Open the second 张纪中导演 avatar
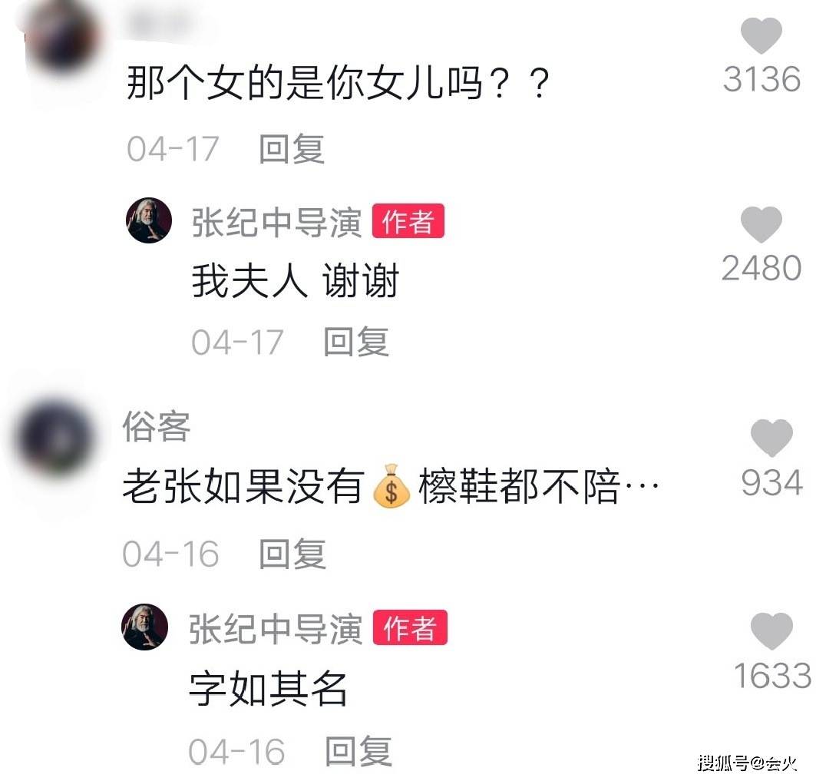Image resolution: width=816 pixels, height=781 pixels. (x=144, y=627)
